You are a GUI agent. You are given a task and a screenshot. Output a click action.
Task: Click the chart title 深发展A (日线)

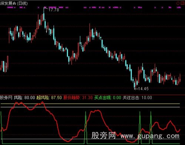[x=14, y=3]
